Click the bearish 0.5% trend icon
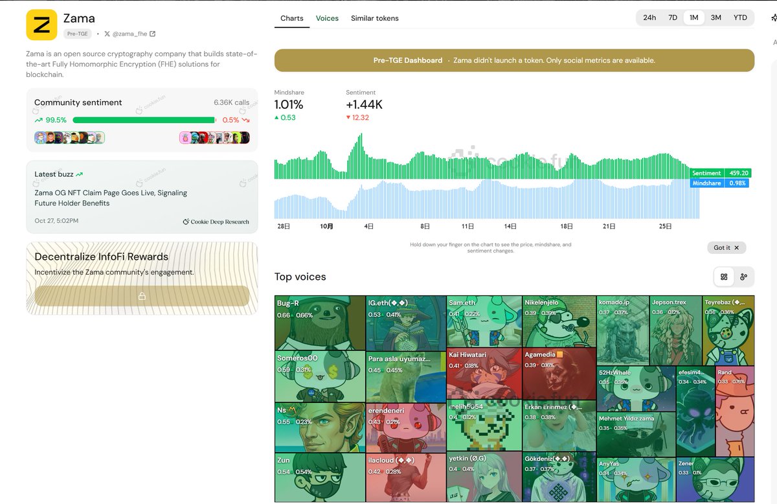The image size is (777, 504). (246, 120)
